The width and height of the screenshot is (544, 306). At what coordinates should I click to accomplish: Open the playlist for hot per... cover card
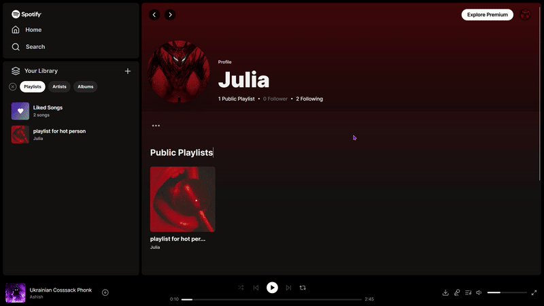(182, 199)
